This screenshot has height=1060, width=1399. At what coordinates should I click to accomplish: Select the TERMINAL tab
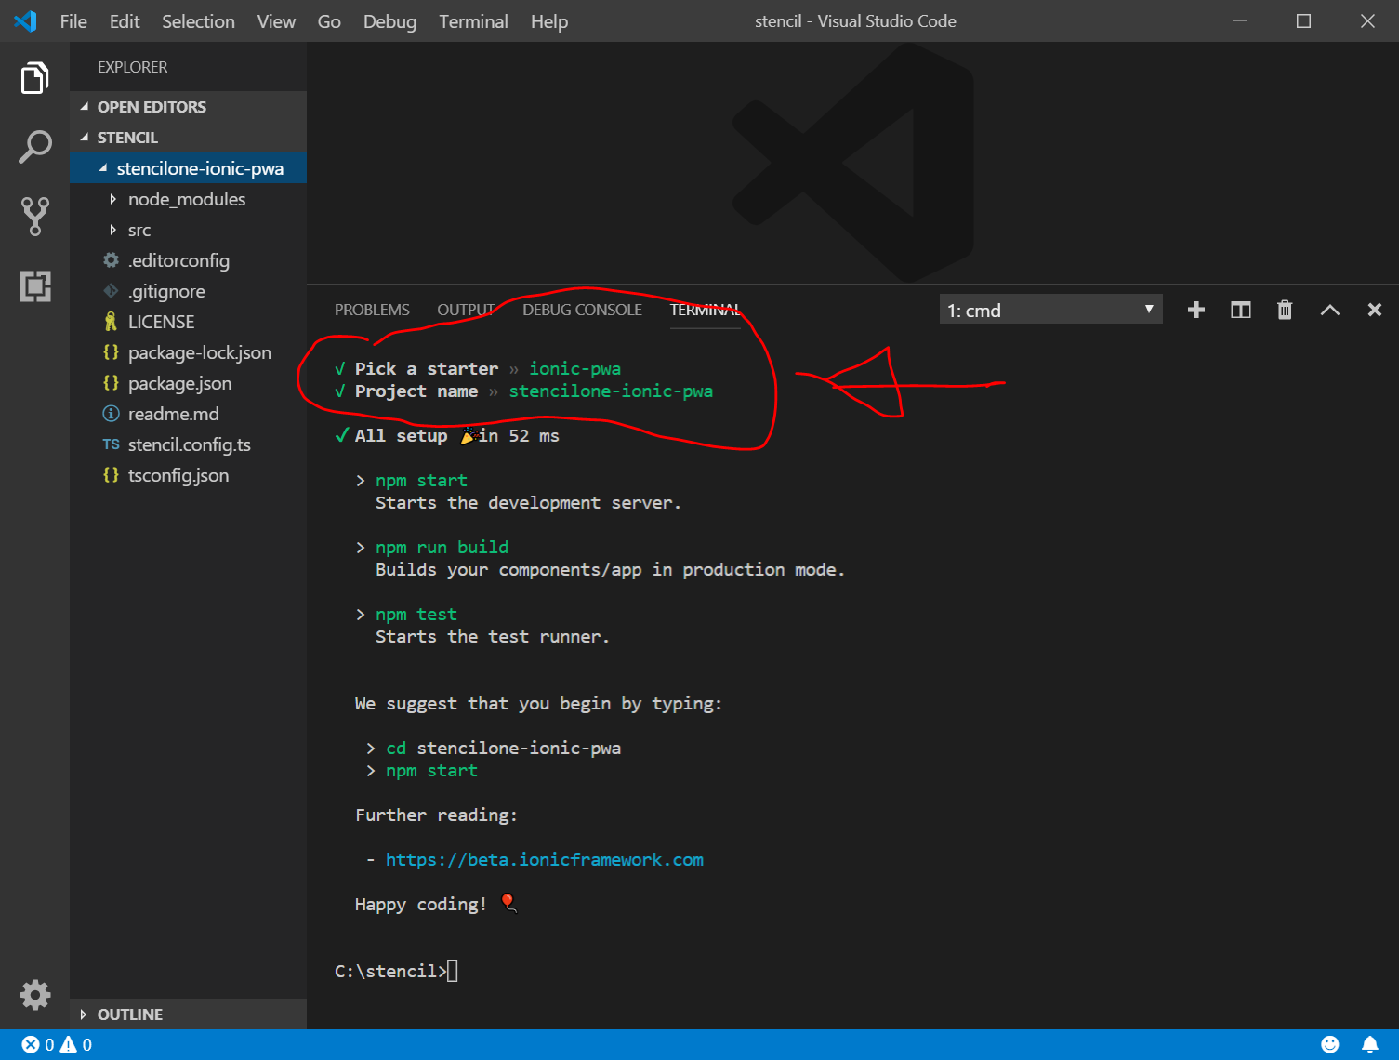pos(706,310)
